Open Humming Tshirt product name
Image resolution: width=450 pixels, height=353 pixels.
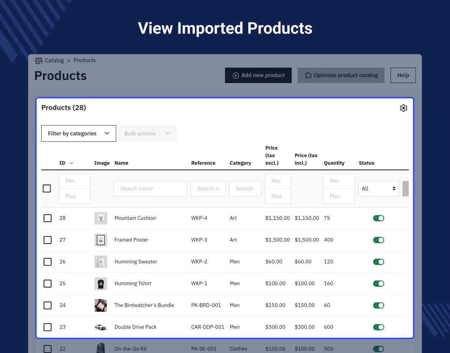coord(133,283)
